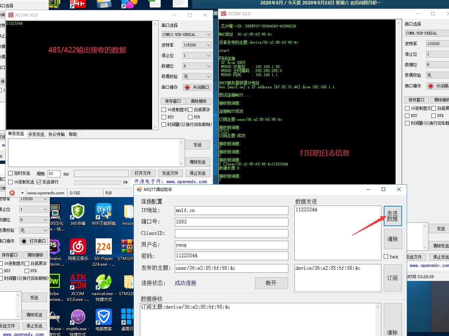Uncheck 发送新行 in COM13 XCOM window
The width and height of the screenshot is (449, 336).
click(39, 182)
